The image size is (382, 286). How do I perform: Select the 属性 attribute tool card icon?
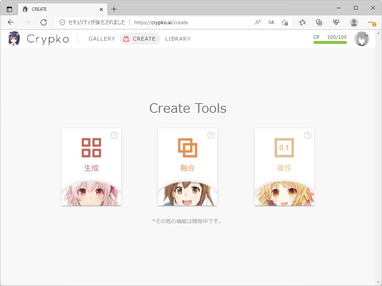[284, 147]
